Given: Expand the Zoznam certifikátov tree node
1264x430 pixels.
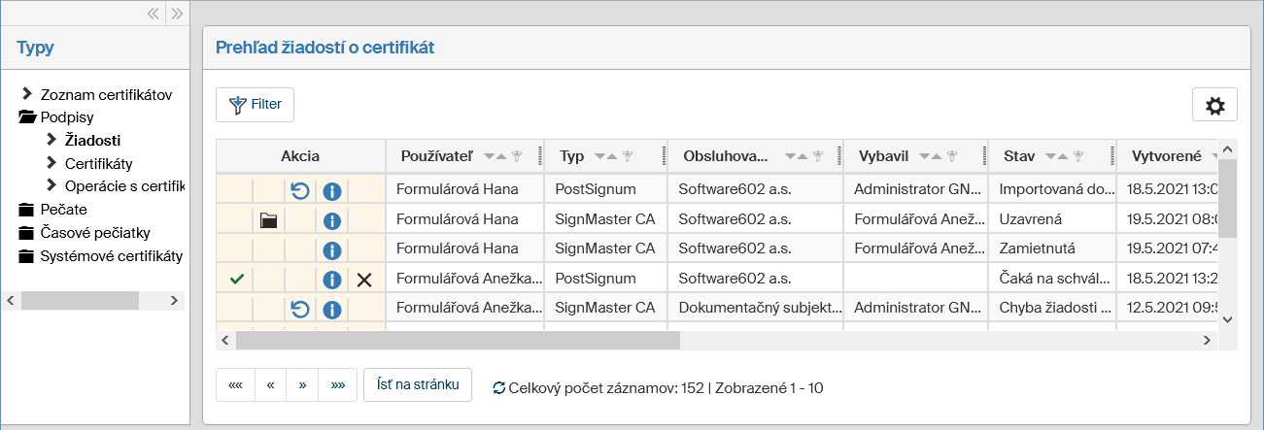Looking at the screenshot, I should coord(27,94).
